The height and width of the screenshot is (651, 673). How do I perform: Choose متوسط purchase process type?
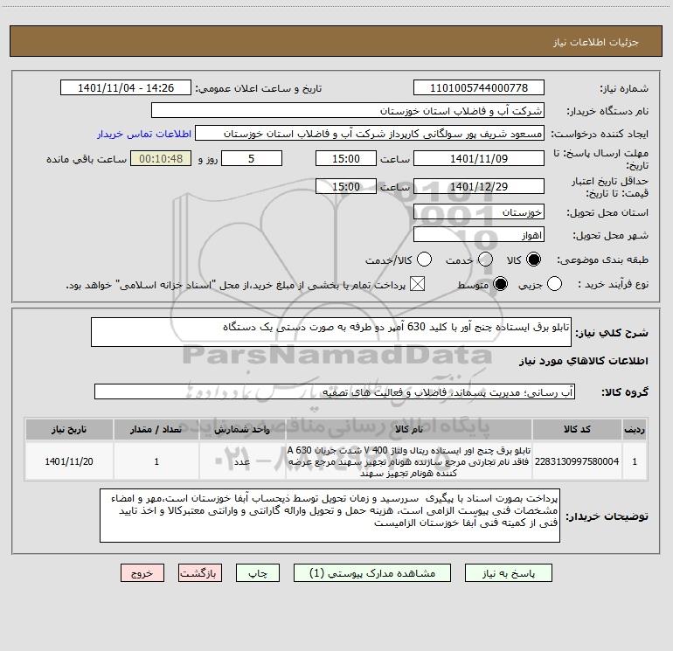coord(501,284)
